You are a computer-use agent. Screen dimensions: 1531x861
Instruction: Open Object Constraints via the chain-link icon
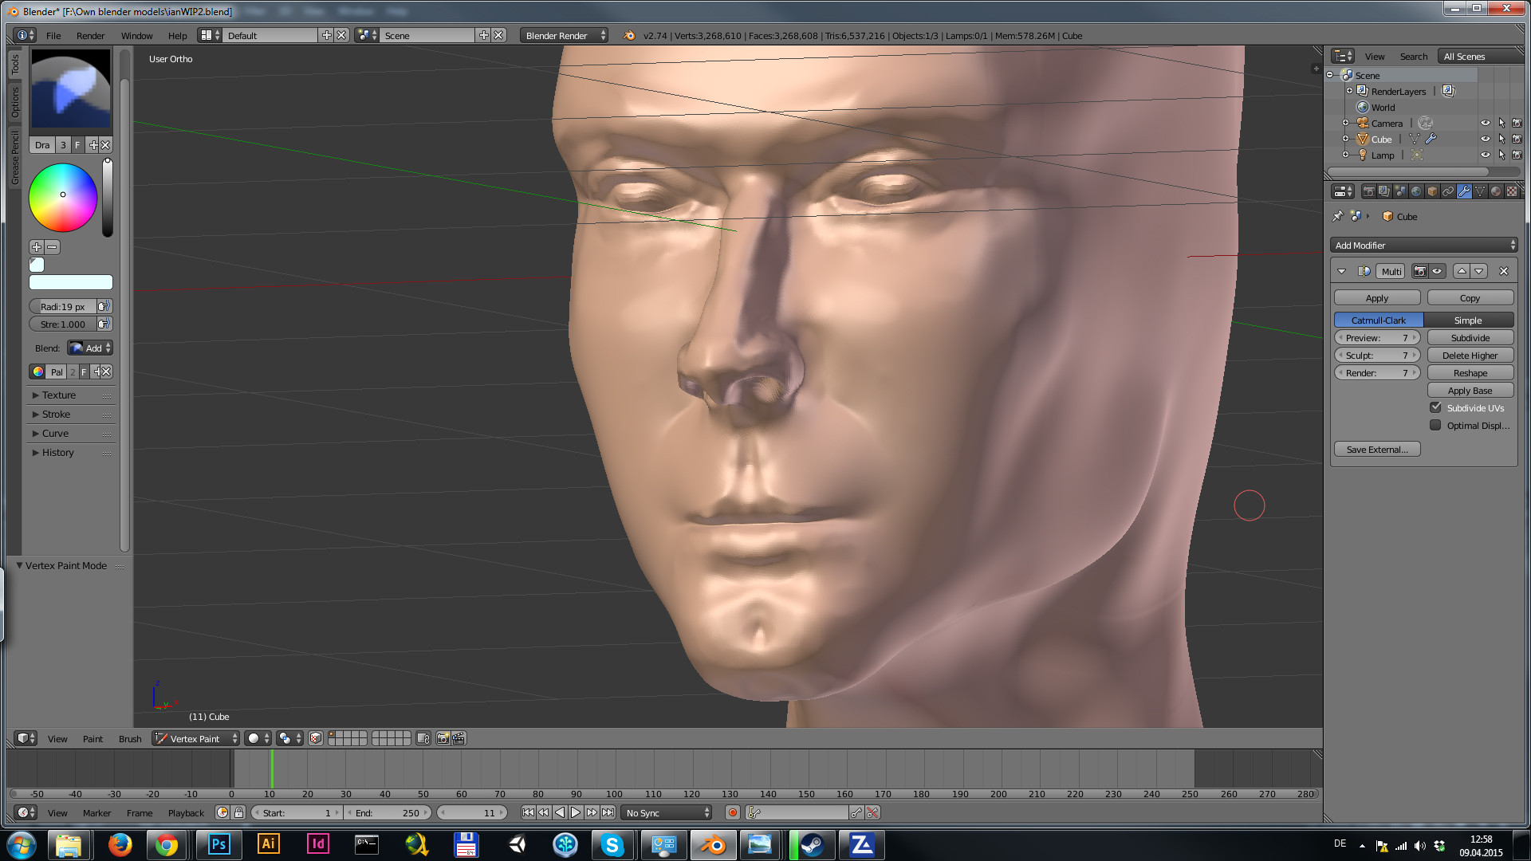(x=1448, y=191)
